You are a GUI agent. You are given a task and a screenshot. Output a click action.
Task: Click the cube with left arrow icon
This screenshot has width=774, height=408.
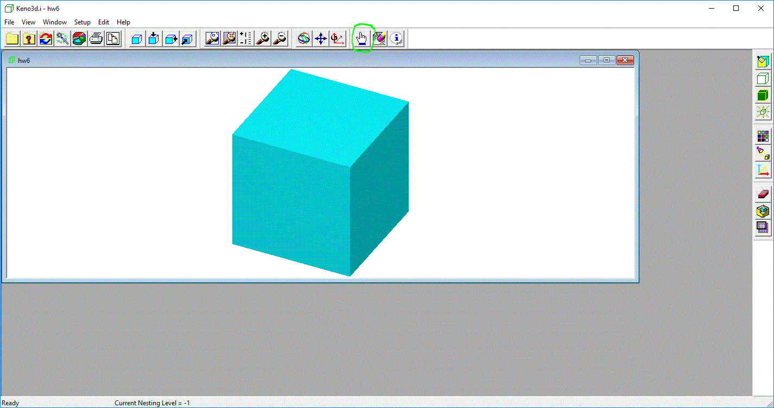point(171,39)
